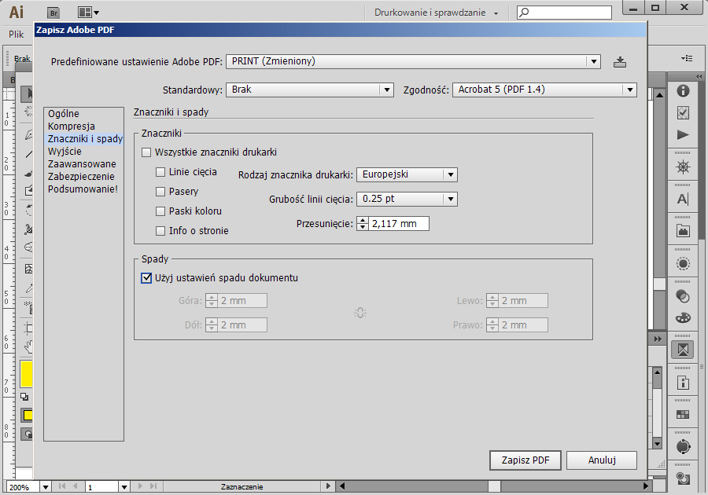This screenshot has width=708, height=495.
Task: Click the status bar arrow next to Zaznaczenie
Action: click(x=328, y=486)
